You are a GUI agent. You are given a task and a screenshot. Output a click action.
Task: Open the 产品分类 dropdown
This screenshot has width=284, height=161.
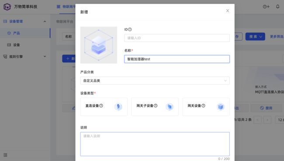click(x=155, y=80)
